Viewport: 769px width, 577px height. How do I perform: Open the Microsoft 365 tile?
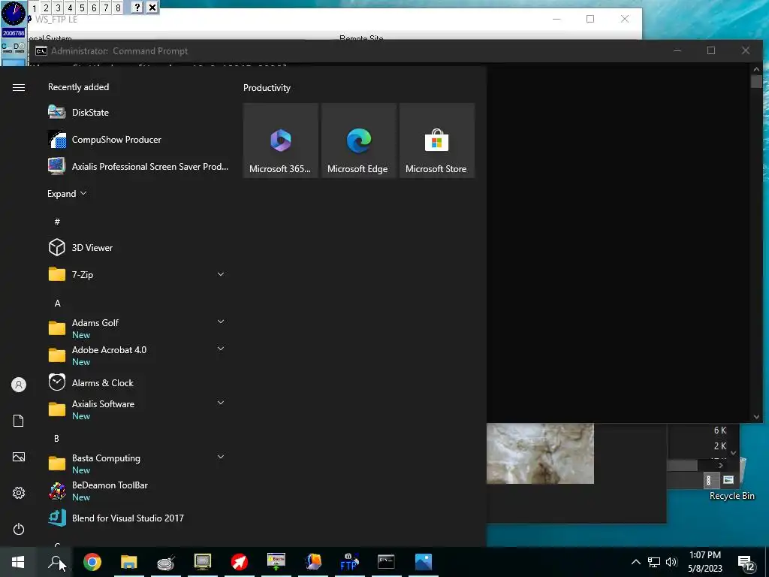point(281,140)
